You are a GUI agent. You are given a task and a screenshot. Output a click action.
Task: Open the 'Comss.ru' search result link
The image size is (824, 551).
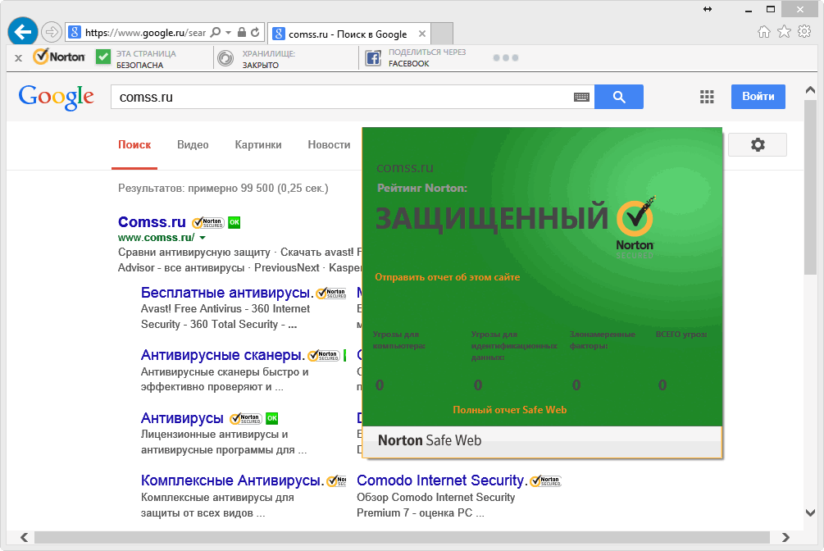(x=152, y=222)
